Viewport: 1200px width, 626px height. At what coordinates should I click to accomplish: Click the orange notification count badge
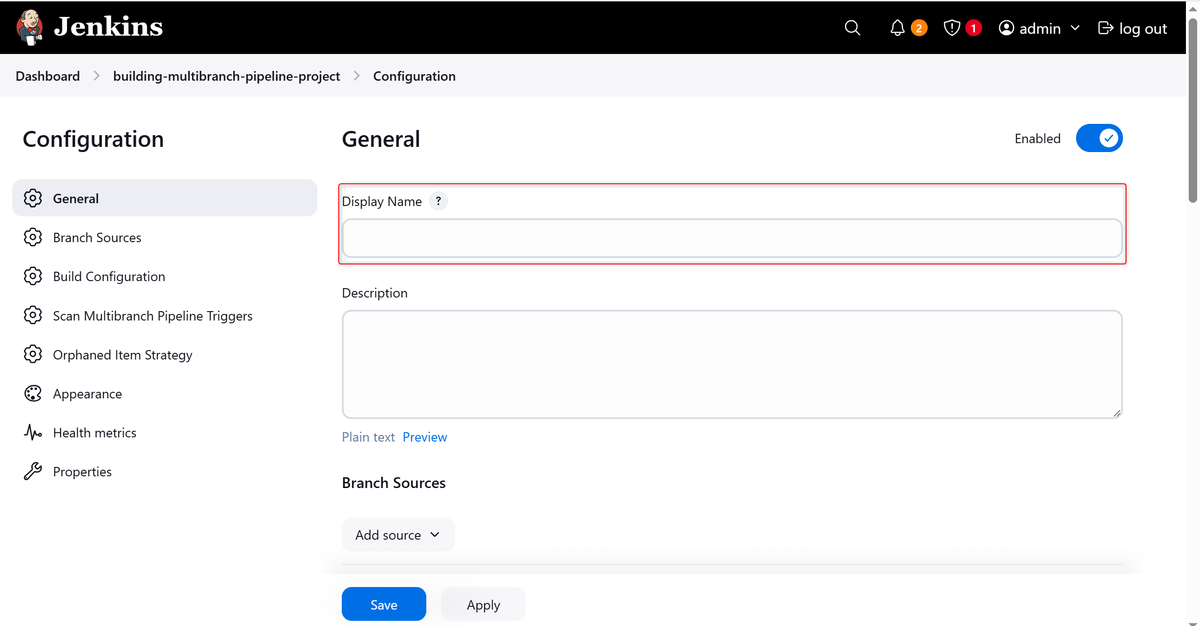coord(919,28)
